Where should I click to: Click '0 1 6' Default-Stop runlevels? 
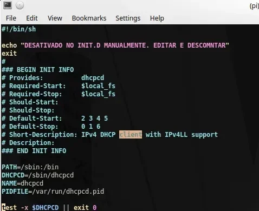[90, 127]
